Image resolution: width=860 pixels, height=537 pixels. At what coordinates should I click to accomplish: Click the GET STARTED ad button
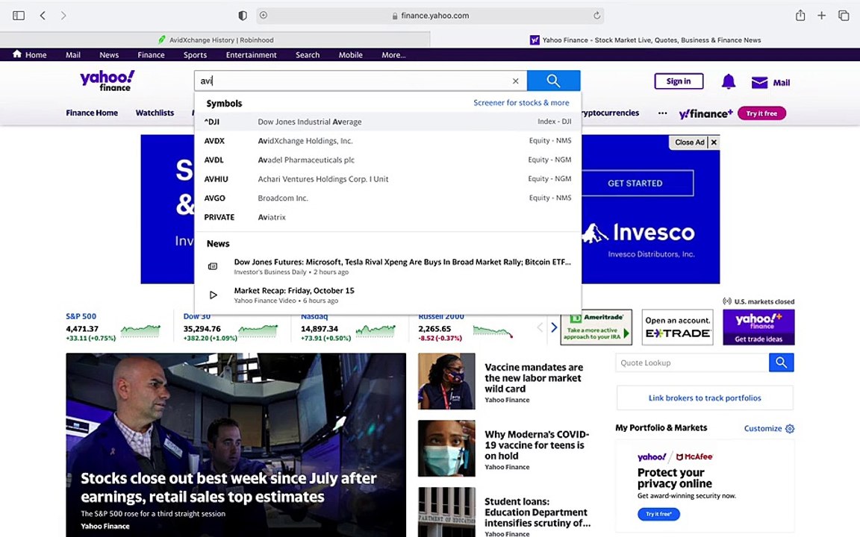coord(636,183)
